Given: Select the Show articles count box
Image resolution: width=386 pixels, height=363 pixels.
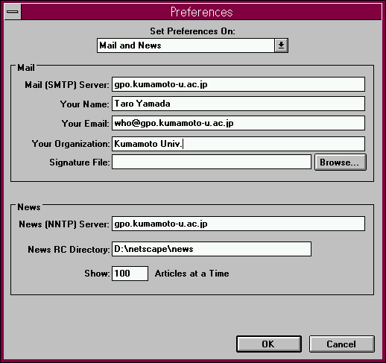Looking at the screenshot, I should (130, 274).
